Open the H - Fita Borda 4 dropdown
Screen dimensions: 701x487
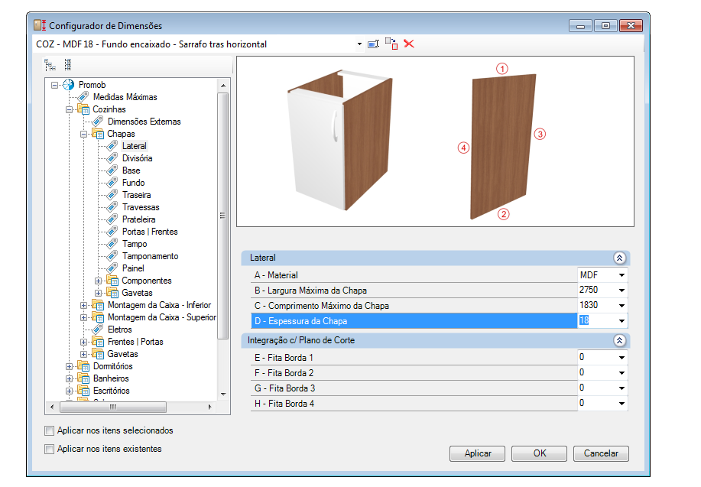pyautogui.click(x=621, y=404)
